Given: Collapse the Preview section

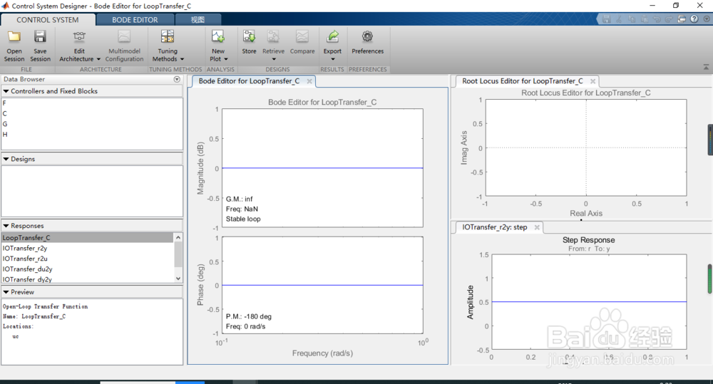Looking at the screenshot, I should pyautogui.click(x=6, y=292).
